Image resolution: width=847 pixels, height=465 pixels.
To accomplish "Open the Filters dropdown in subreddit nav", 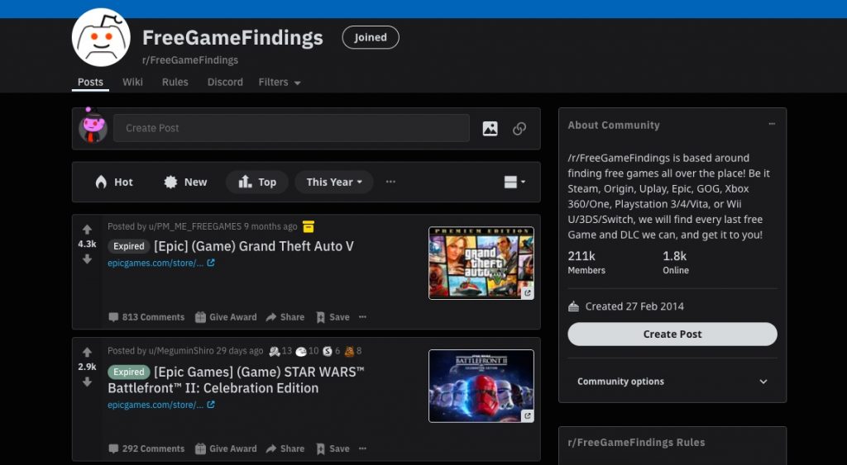I will pyautogui.click(x=280, y=83).
